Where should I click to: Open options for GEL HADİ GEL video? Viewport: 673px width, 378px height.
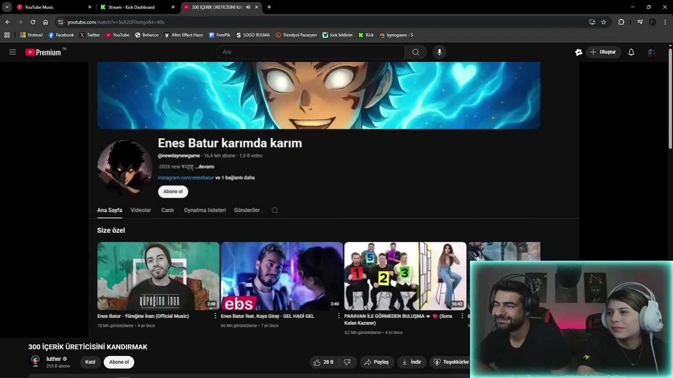[x=339, y=316]
